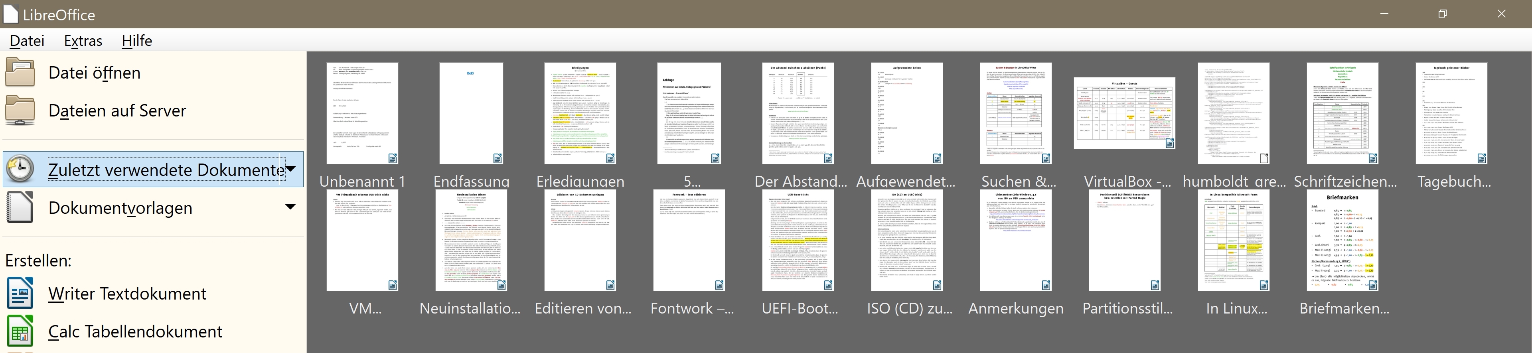Click the Writer Textdokument icon
1532x353 pixels.
[x=20, y=293]
